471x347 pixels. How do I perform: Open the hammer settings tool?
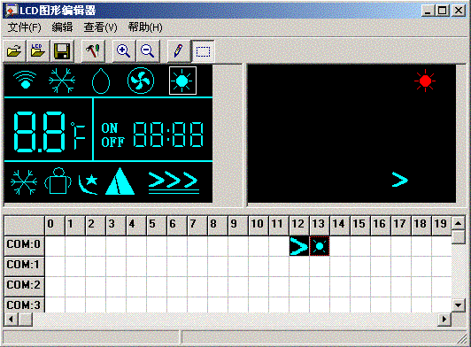(x=93, y=50)
